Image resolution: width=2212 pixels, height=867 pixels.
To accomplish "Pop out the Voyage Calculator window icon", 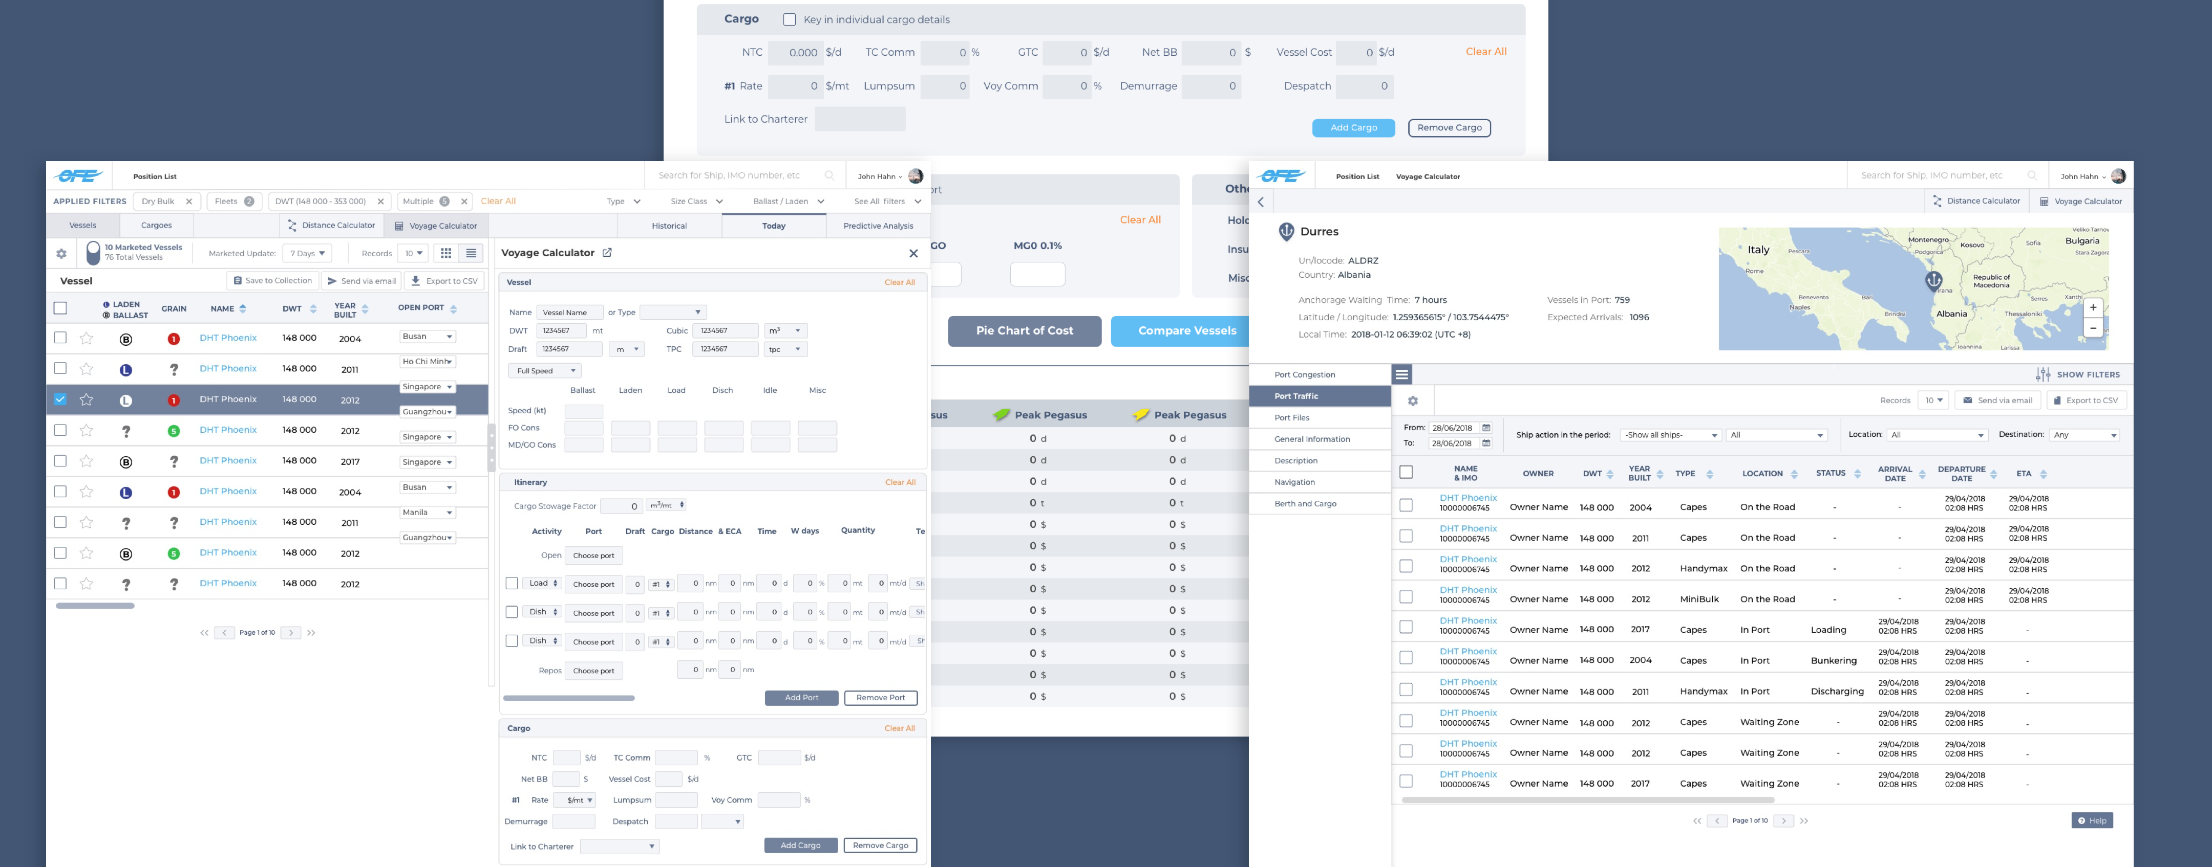I will [x=607, y=253].
